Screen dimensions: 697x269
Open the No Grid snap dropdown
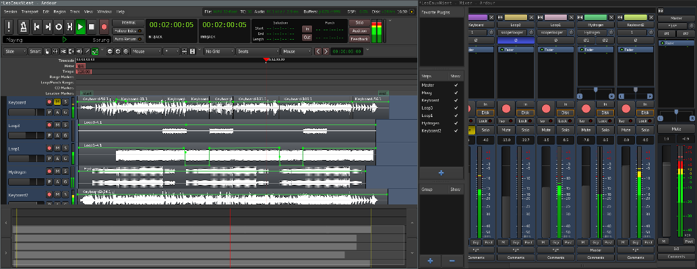coord(219,51)
